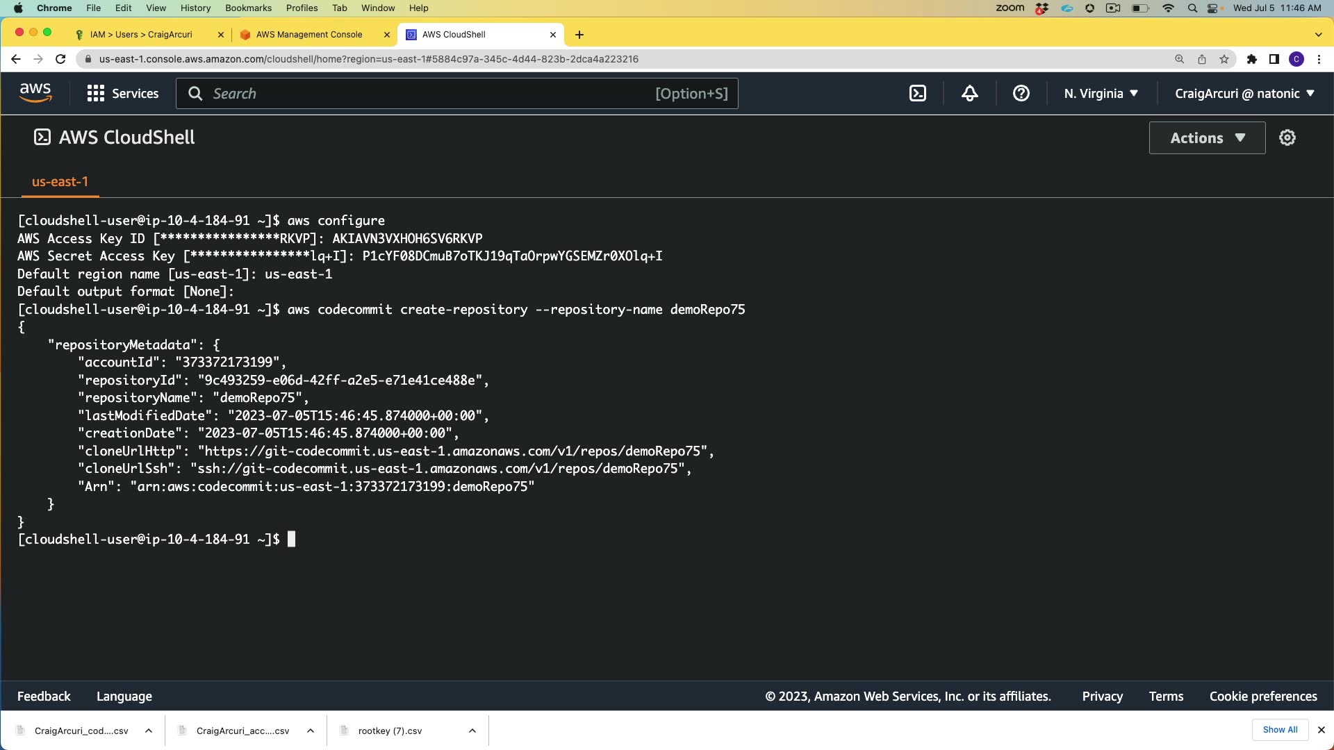Open Chrome extensions puzzle icon
Viewport: 1334px width, 750px height.
[x=1251, y=59]
